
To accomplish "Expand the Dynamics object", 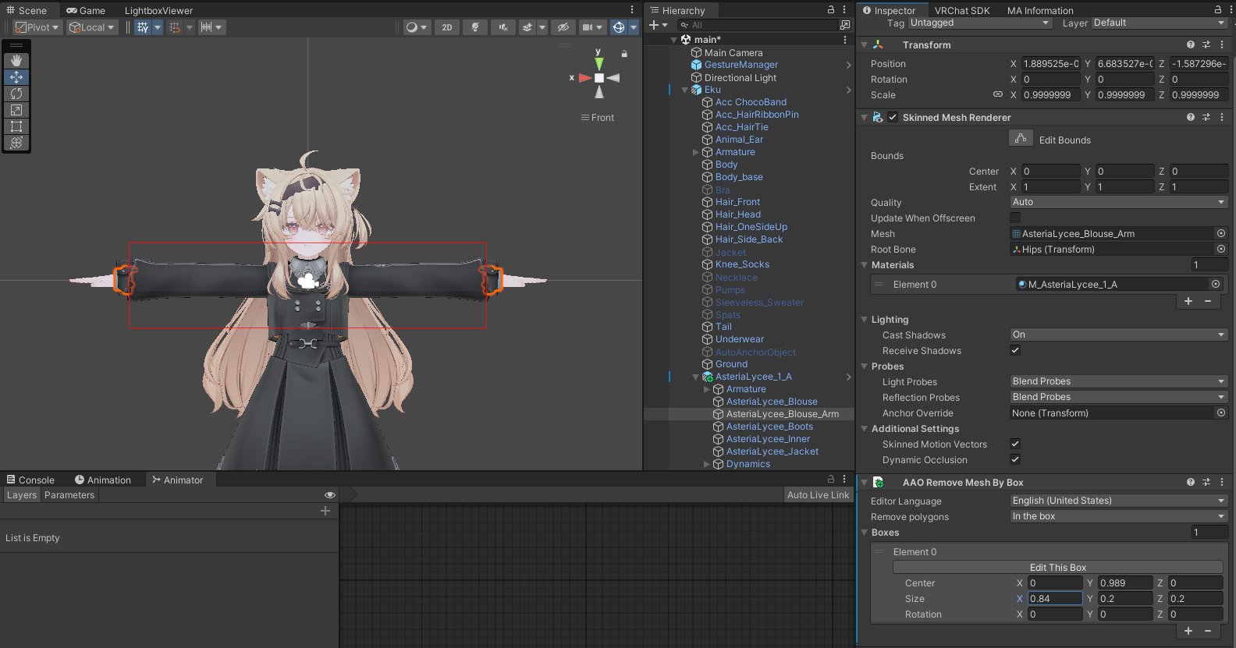I will [707, 464].
